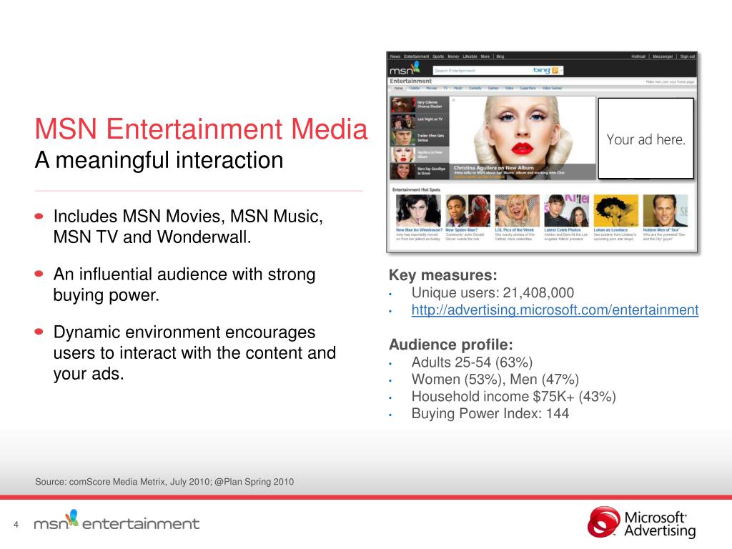Switch to the Video Games tab

553,88
